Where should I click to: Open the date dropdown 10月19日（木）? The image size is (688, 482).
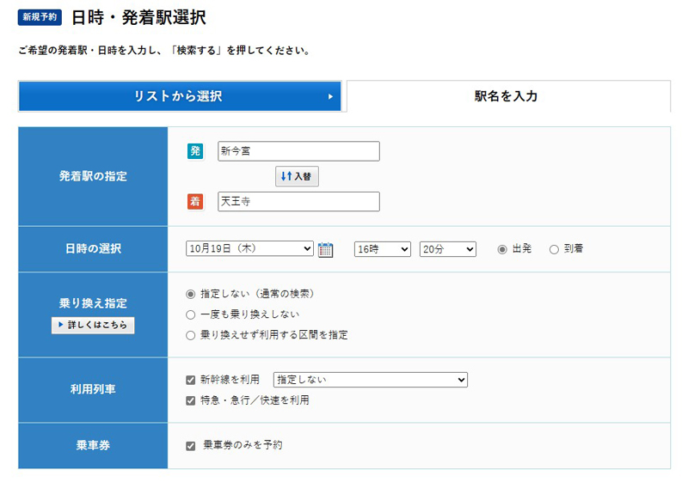coord(249,249)
